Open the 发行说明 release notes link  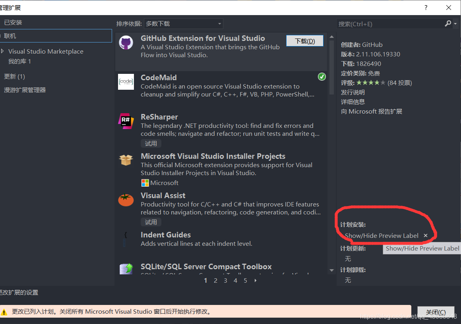(x=353, y=92)
